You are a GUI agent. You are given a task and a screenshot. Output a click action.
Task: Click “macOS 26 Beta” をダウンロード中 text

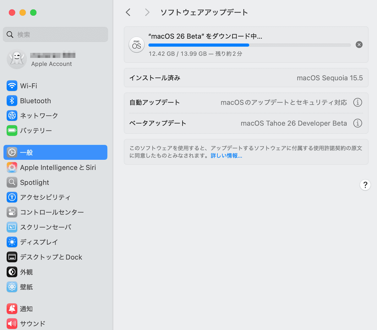[205, 36]
